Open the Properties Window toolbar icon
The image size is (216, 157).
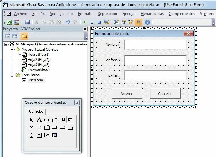[124, 22]
